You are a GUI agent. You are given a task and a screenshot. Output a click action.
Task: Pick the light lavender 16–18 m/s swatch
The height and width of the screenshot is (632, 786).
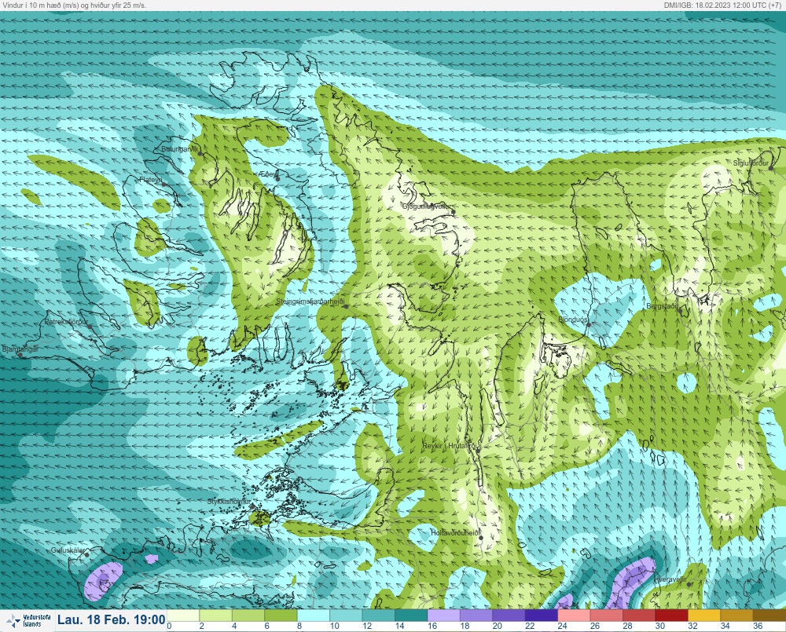(443, 615)
